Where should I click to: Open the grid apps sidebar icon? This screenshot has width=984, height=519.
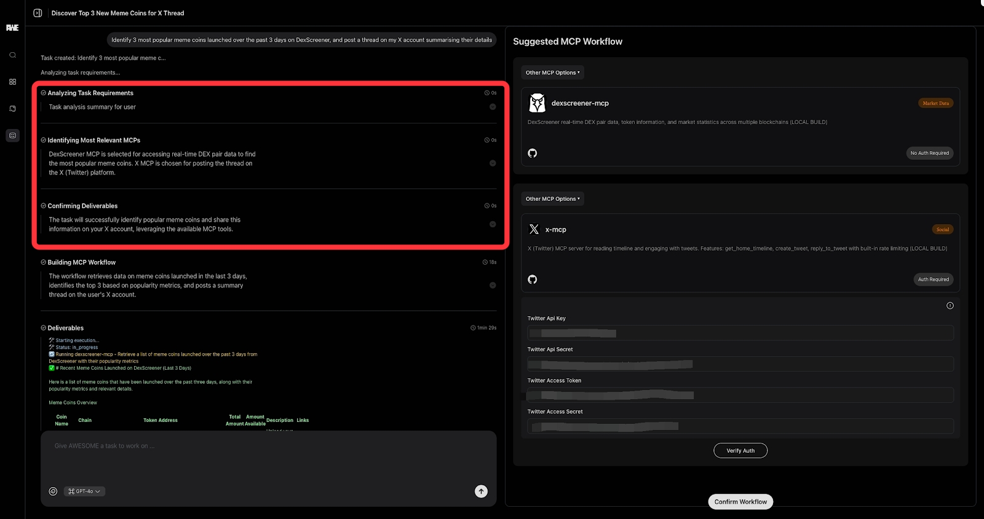12,82
